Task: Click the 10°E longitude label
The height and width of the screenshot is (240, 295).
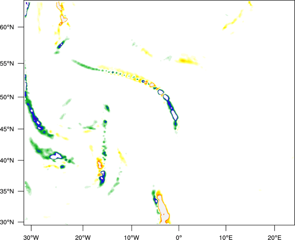Action: click(226, 237)
